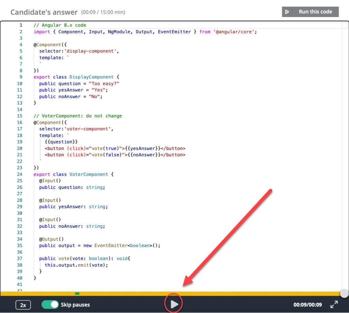Enable Skip pauses in the playback bar

point(50,305)
